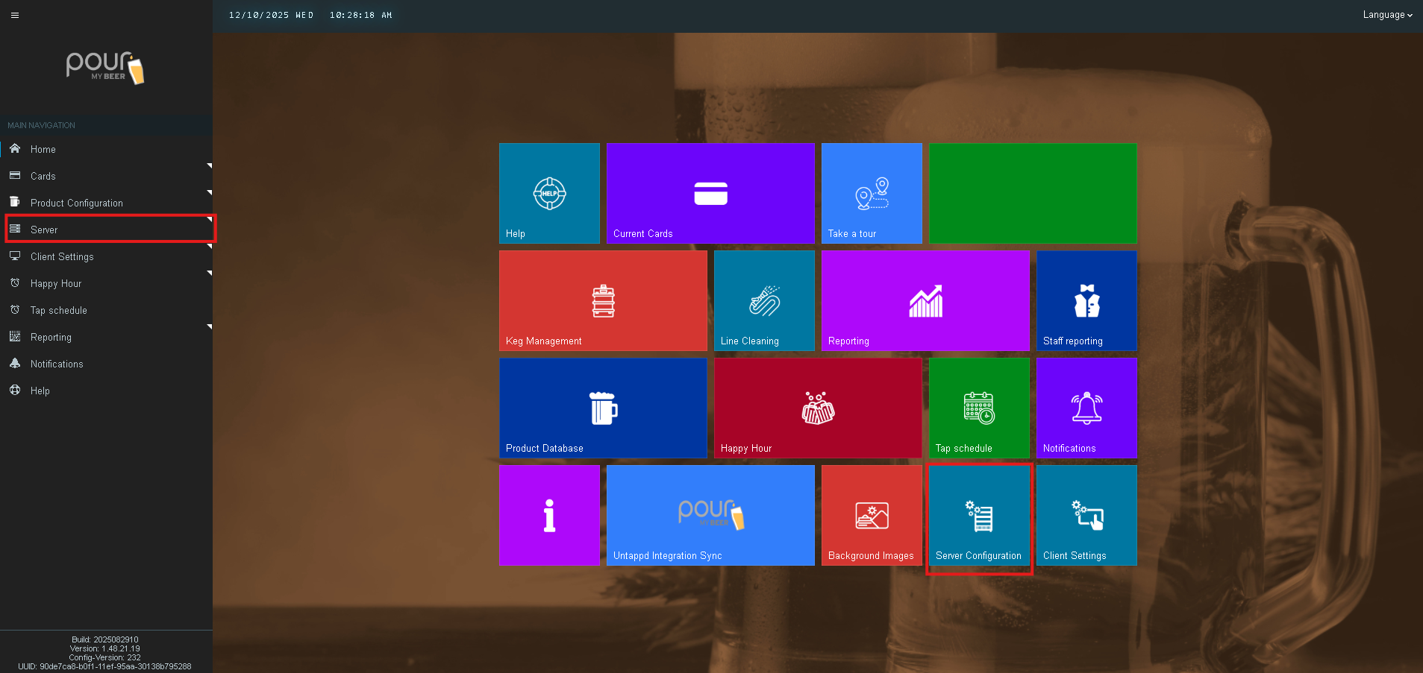
Task: Expand the Cards sidebar submenu
Action: click(43, 177)
